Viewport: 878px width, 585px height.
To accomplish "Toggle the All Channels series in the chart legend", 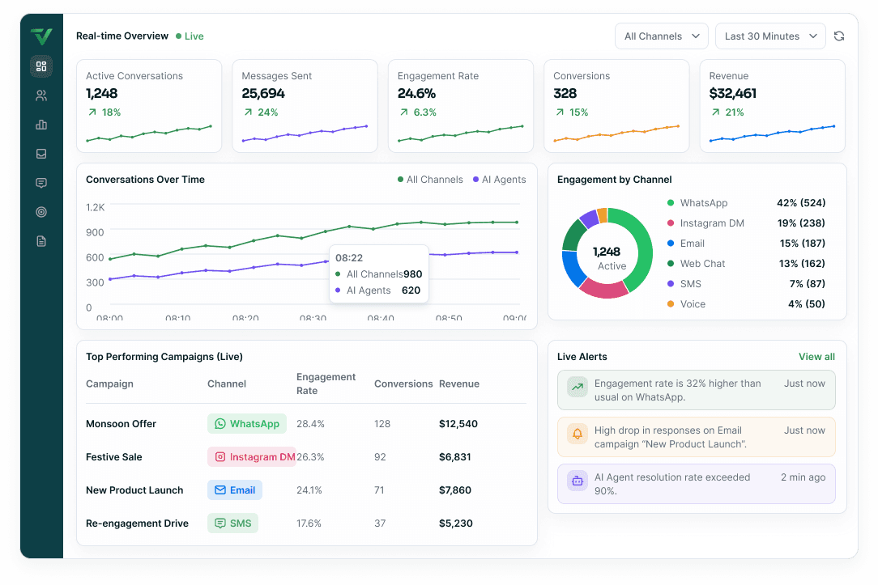I will [430, 180].
